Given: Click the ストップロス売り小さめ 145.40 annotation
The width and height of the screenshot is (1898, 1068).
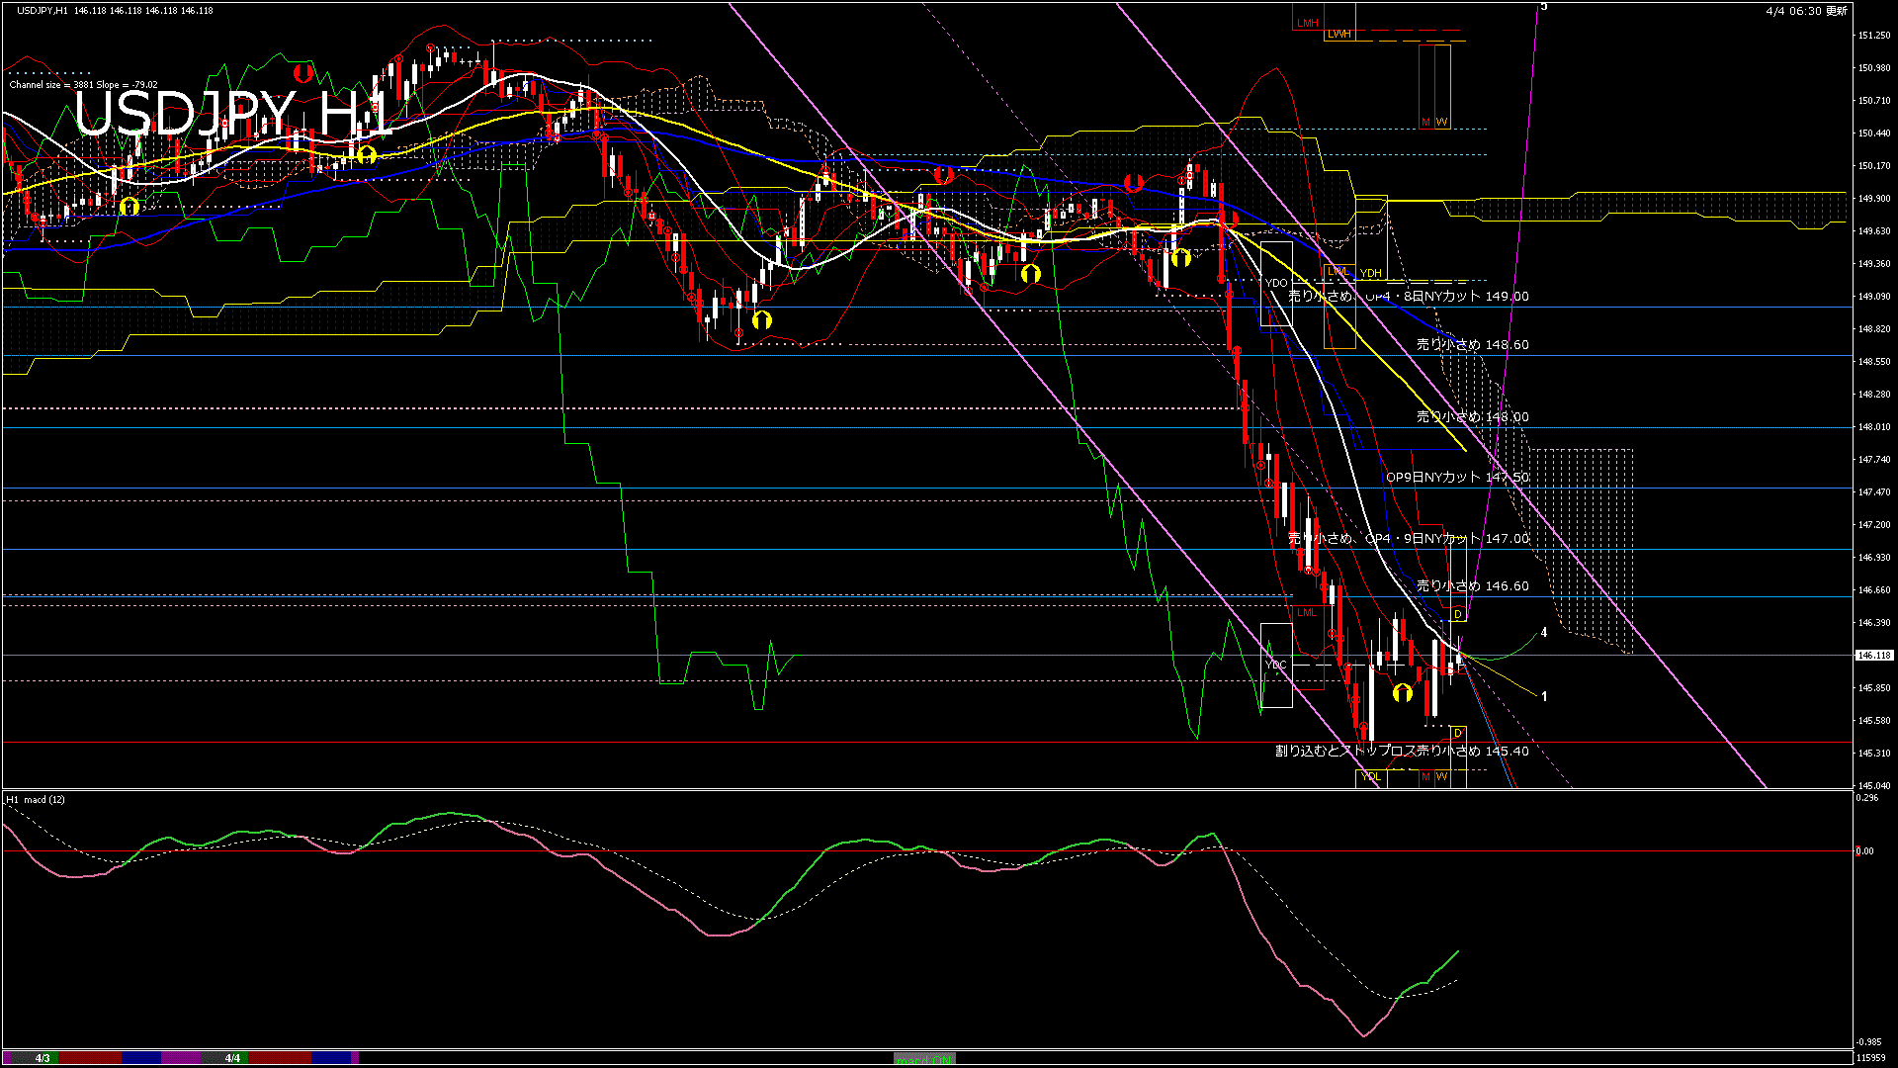Looking at the screenshot, I should pos(1402,752).
